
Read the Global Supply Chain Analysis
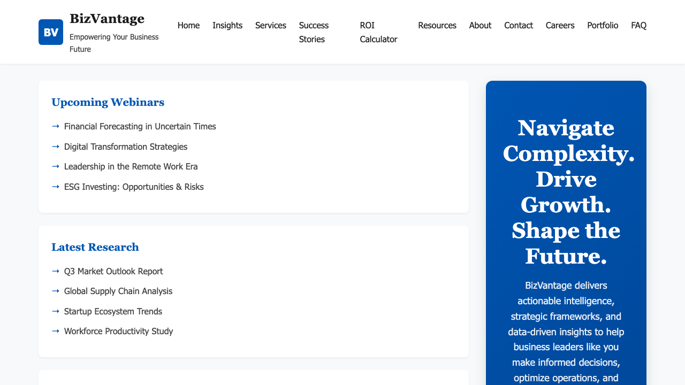[118, 291]
